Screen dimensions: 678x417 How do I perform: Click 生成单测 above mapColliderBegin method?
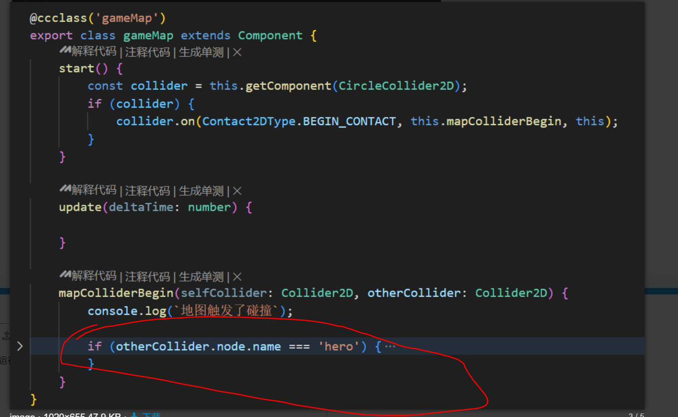click(x=201, y=276)
